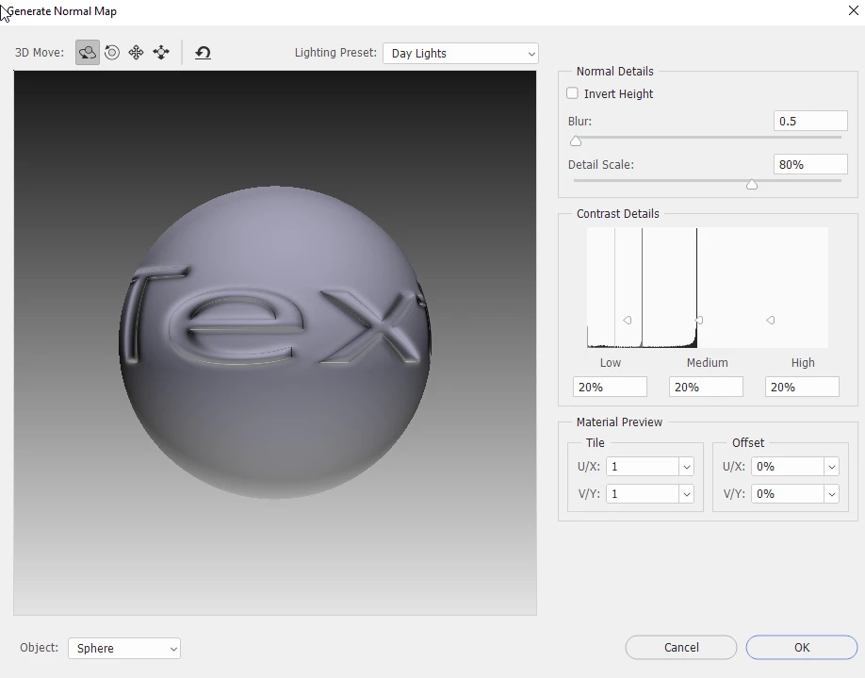Click the OK button
This screenshot has height=678, width=865.
coord(802,648)
